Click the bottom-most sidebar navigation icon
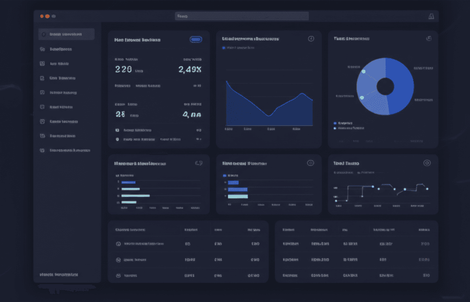 [x=67, y=150]
